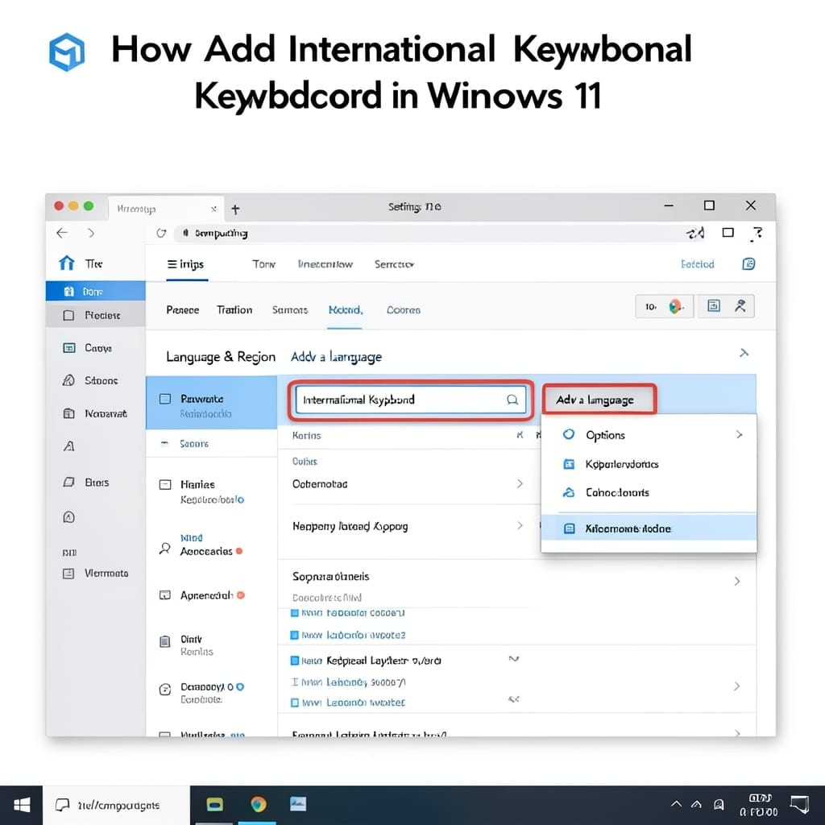Open the Windows Start menu
The height and width of the screenshot is (825, 825).
point(22,805)
